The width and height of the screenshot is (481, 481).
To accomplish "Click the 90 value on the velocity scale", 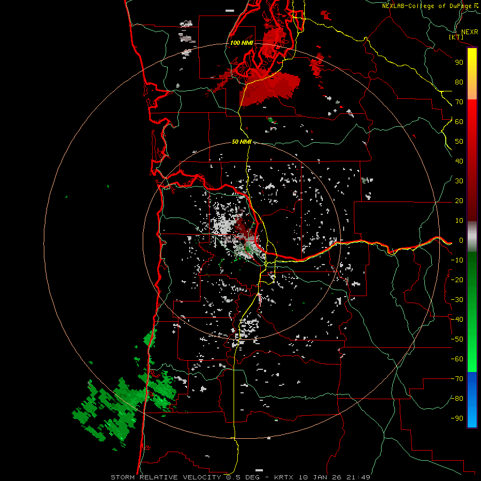I will [x=459, y=63].
